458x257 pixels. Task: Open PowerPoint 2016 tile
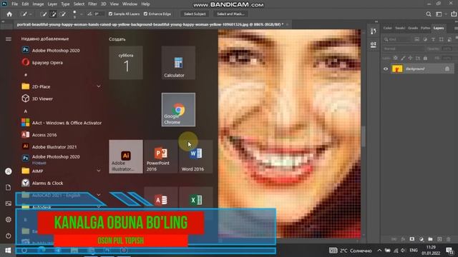(x=160, y=156)
